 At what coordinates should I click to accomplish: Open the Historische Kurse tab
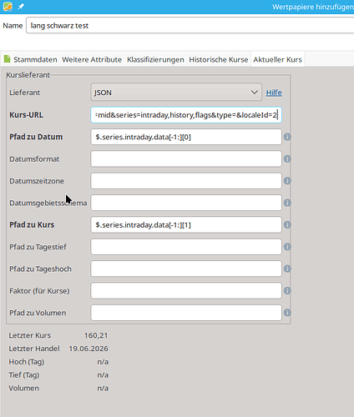(x=219, y=59)
